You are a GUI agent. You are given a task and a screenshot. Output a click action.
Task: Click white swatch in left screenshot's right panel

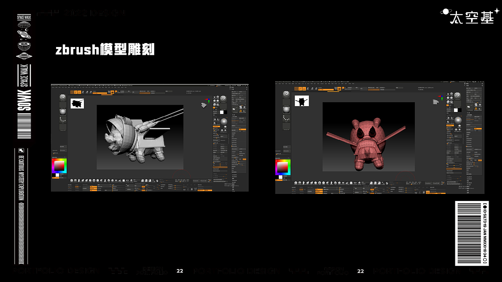click(222, 112)
